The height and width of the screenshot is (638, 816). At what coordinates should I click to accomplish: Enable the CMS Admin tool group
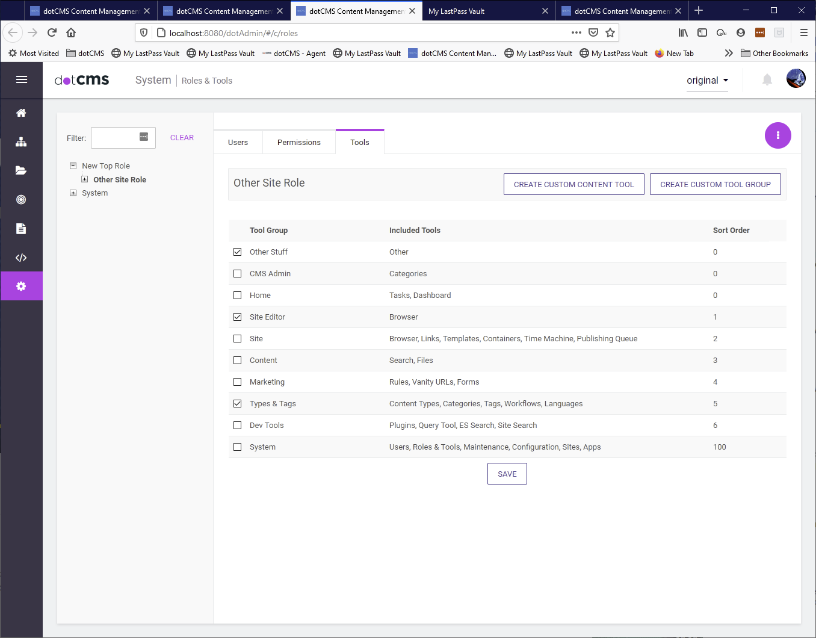point(237,273)
